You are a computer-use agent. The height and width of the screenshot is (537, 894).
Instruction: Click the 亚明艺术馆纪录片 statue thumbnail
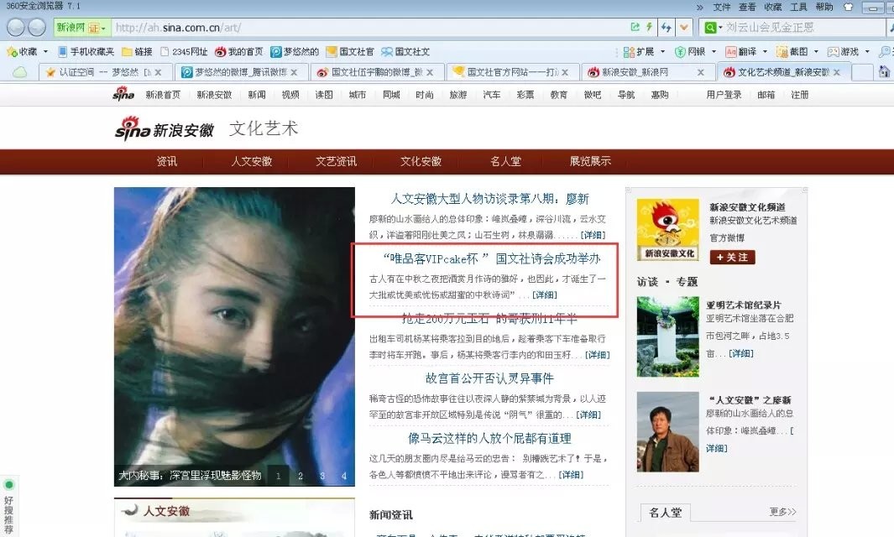667,337
